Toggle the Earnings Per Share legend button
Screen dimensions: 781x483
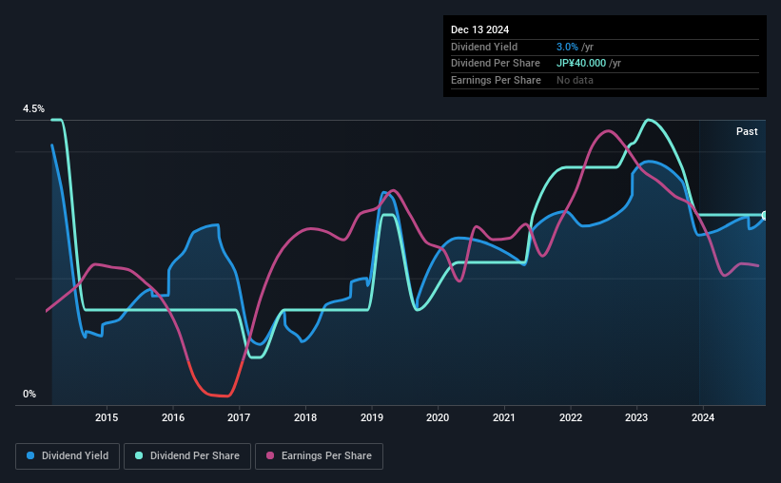click(x=319, y=456)
